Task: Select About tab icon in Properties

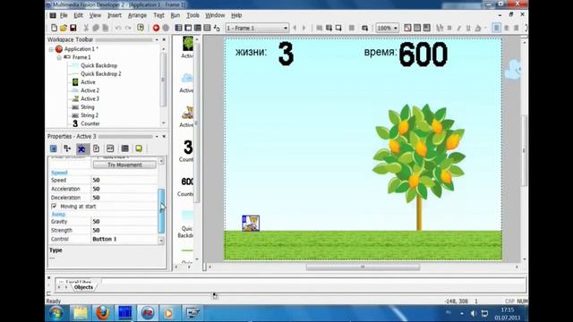Action: coord(139,148)
